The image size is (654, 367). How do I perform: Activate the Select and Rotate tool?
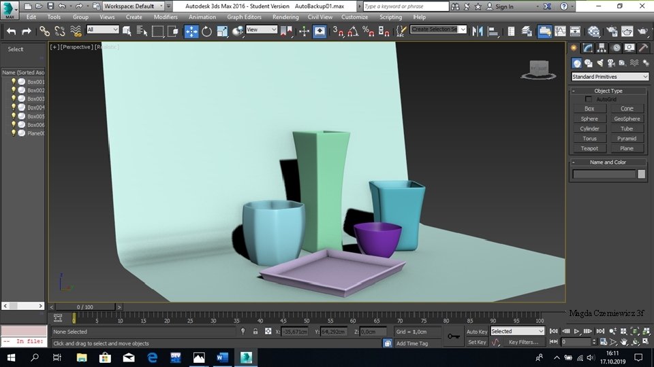(x=206, y=31)
